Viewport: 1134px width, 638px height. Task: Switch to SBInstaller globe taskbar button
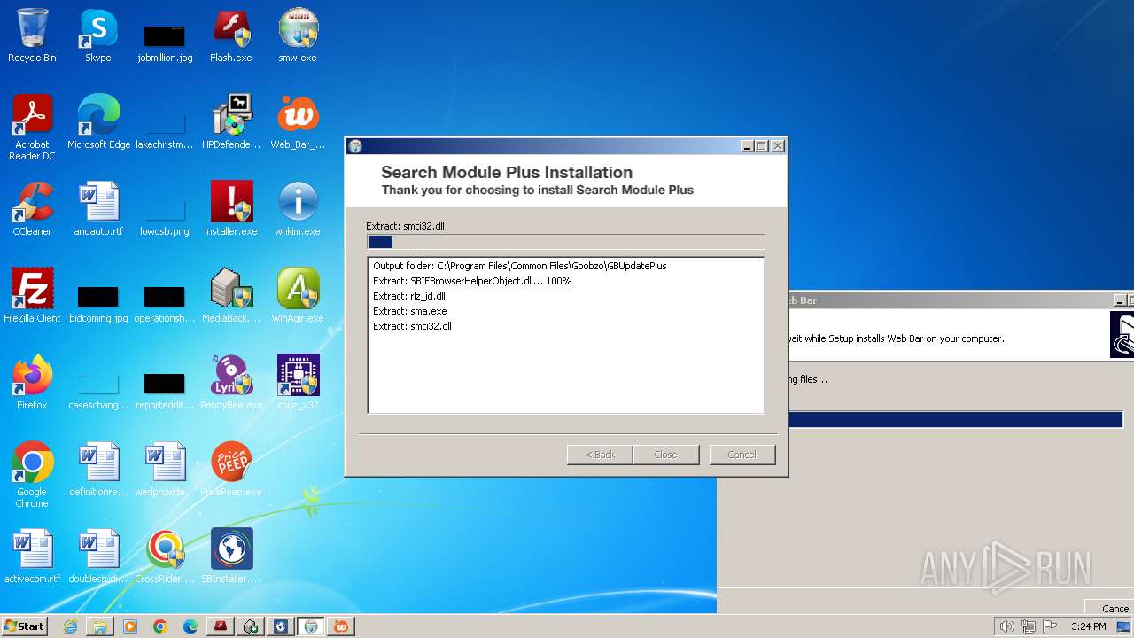pyautogui.click(x=281, y=626)
